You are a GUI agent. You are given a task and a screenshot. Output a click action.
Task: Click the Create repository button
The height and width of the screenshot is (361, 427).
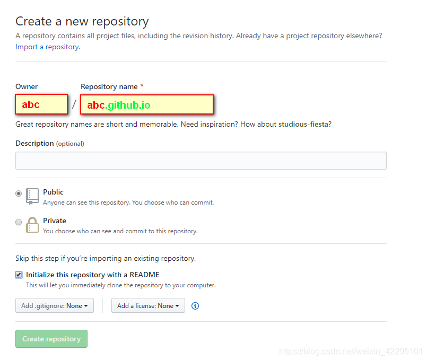point(51,339)
